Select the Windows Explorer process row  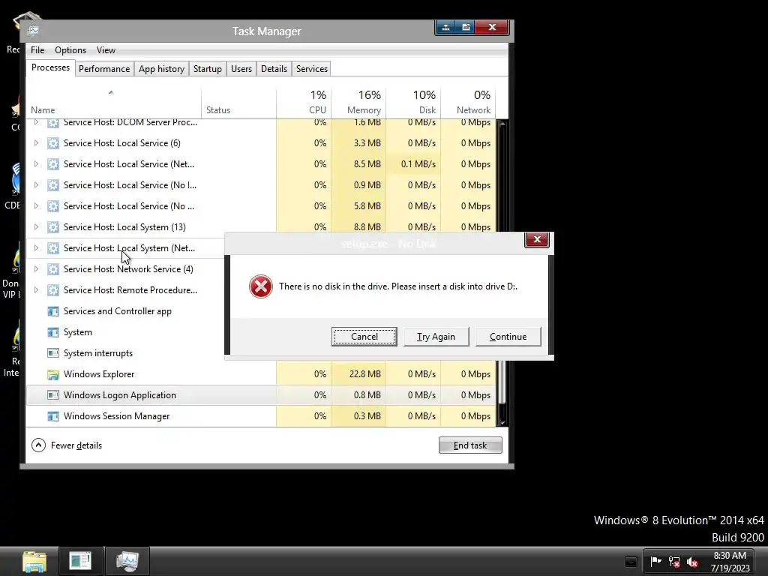pyautogui.click(x=261, y=374)
